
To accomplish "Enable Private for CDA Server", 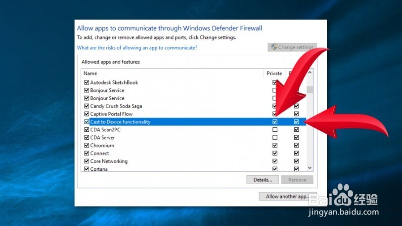I will click(x=275, y=138).
